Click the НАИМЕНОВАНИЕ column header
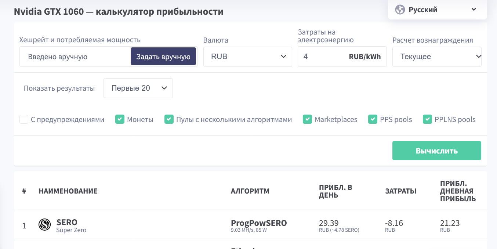497x249 pixels. coord(68,191)
